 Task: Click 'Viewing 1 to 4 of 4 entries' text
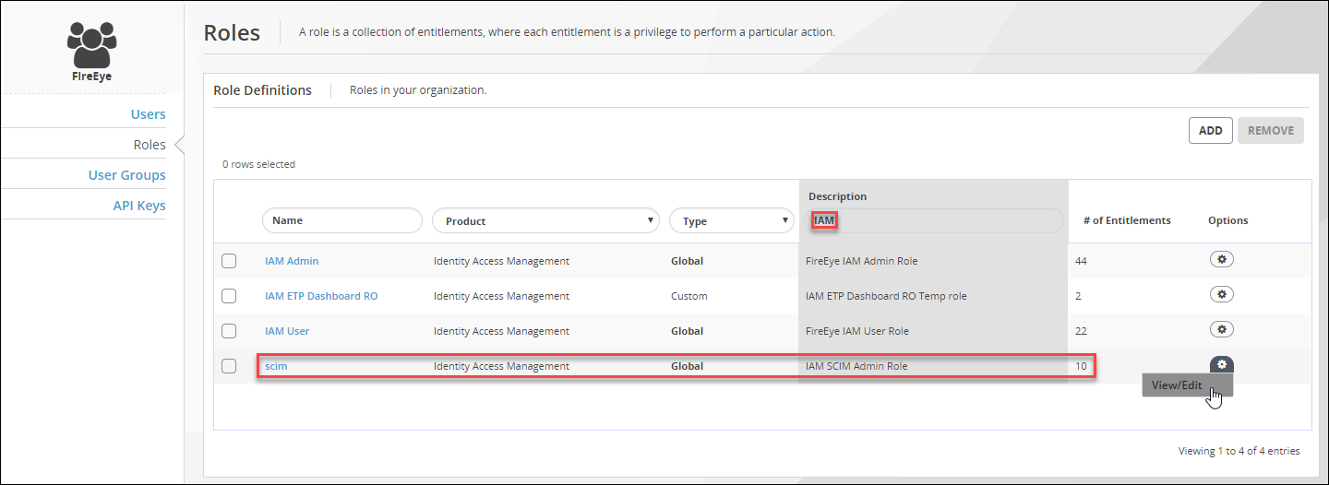(1239, 451)
